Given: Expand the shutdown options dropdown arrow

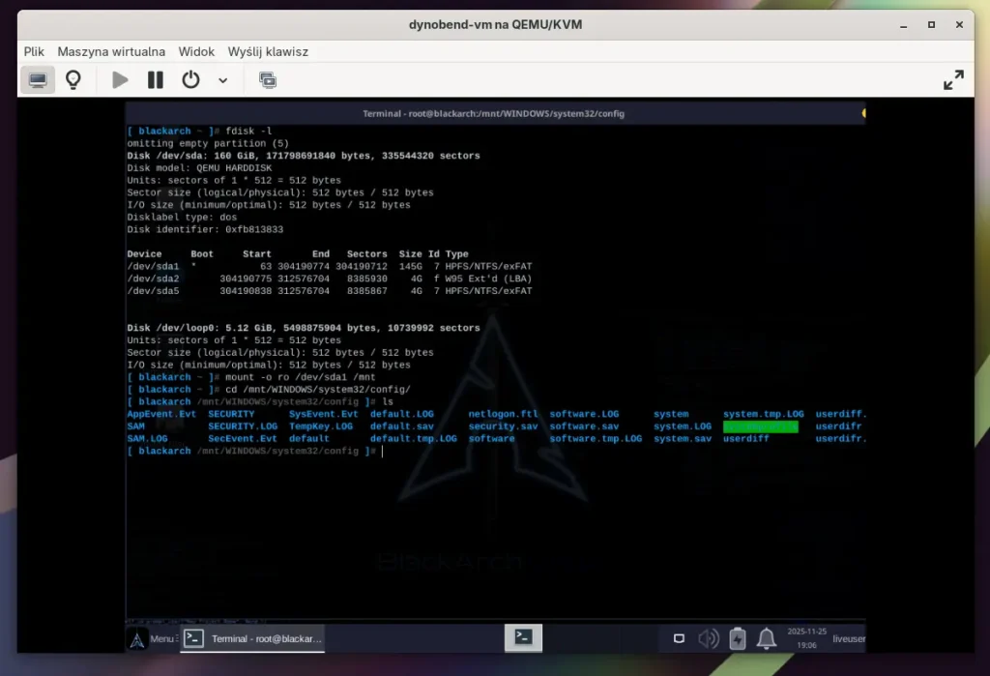Looking at the screenshot, I should (x=223, y=80).
